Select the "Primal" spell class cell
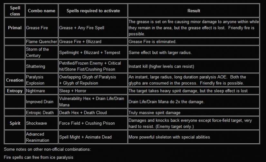266x162 pixels. tap(14, 28)
